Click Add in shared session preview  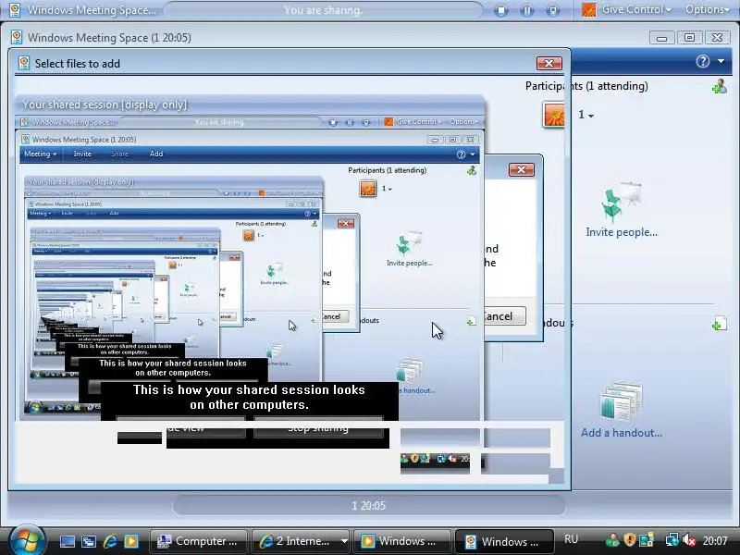(156, 154)
